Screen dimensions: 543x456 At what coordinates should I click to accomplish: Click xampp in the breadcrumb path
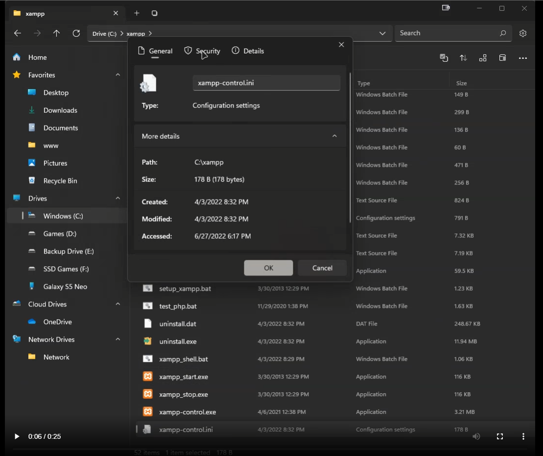click(x=136, y=34)
